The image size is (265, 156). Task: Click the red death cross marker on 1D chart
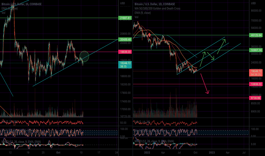(x=149, y=35)
